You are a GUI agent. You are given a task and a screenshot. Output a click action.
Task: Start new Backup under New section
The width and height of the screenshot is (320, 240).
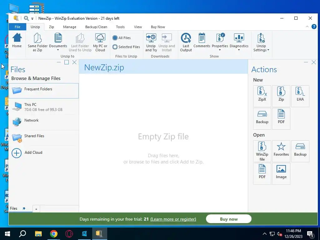(262, 118)
